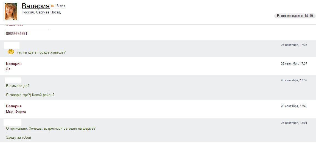The height and width of the screenshot is (145, 316).
Task: Click the '26 сентября, 17:40' timestamp
Action: (294, 106)
